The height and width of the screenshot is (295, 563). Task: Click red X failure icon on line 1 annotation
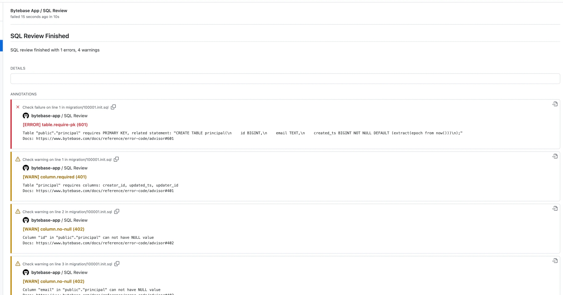coord(18,107)
